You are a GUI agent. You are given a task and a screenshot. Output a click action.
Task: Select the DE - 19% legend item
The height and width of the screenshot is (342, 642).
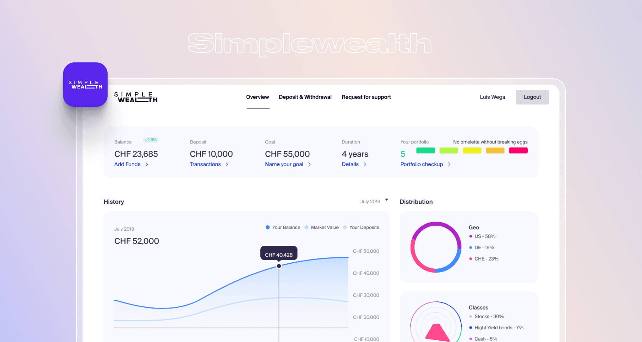click(x=482, y=248)
